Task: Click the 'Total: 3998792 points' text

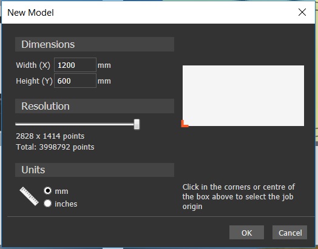Action: tap(55, 147)
